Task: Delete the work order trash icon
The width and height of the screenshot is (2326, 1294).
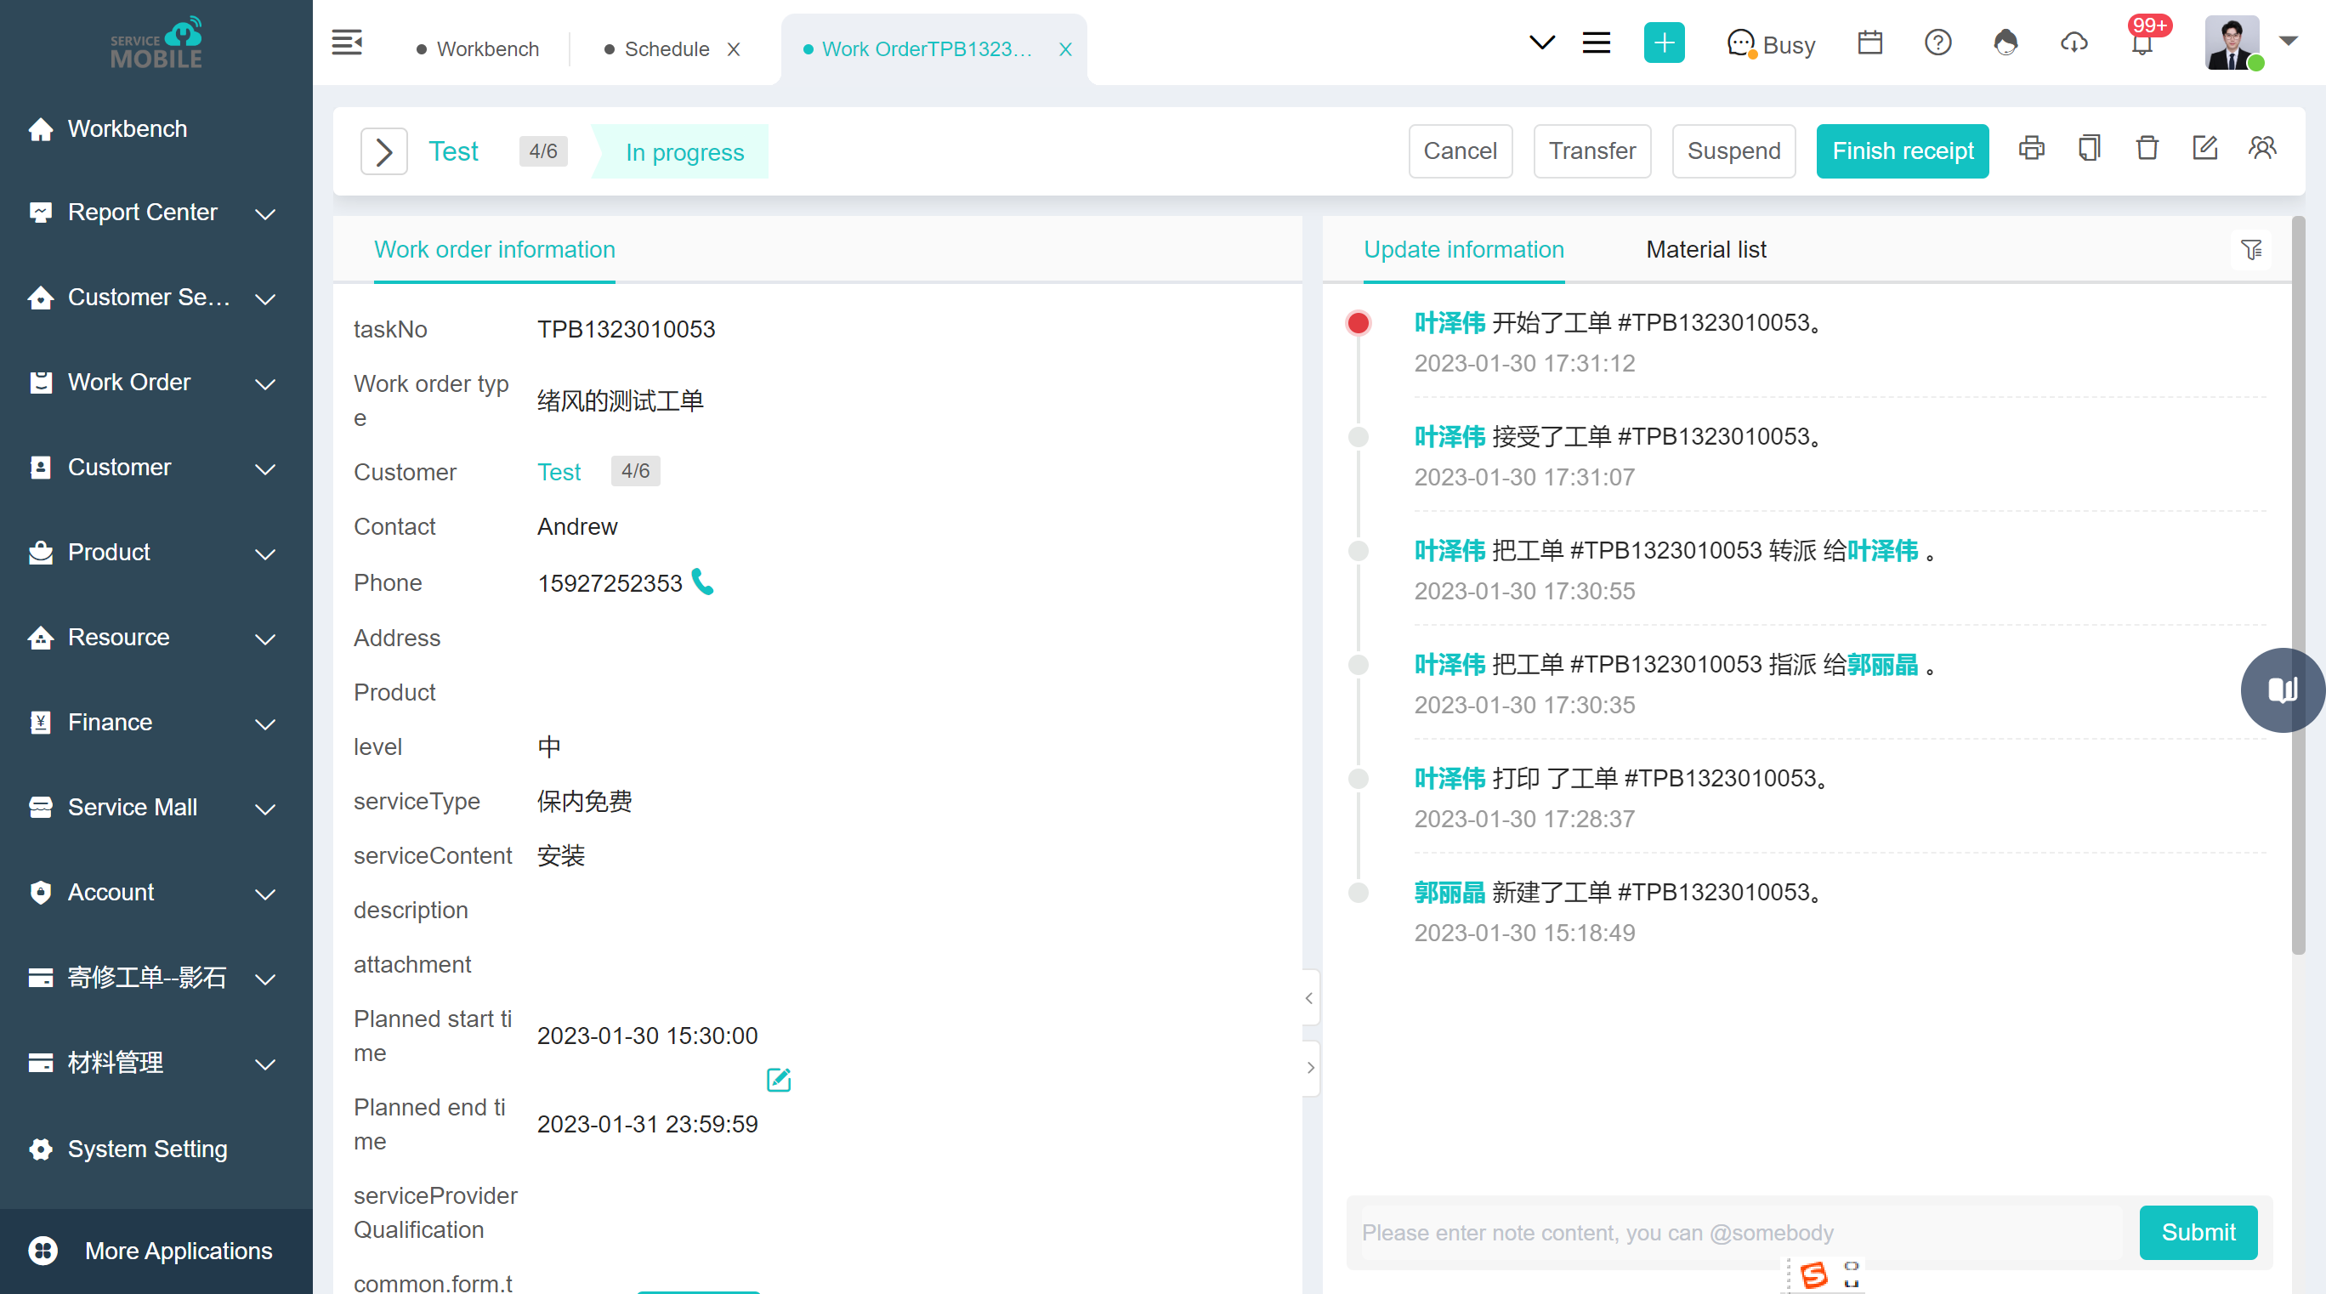Action: coord(2147,148)
